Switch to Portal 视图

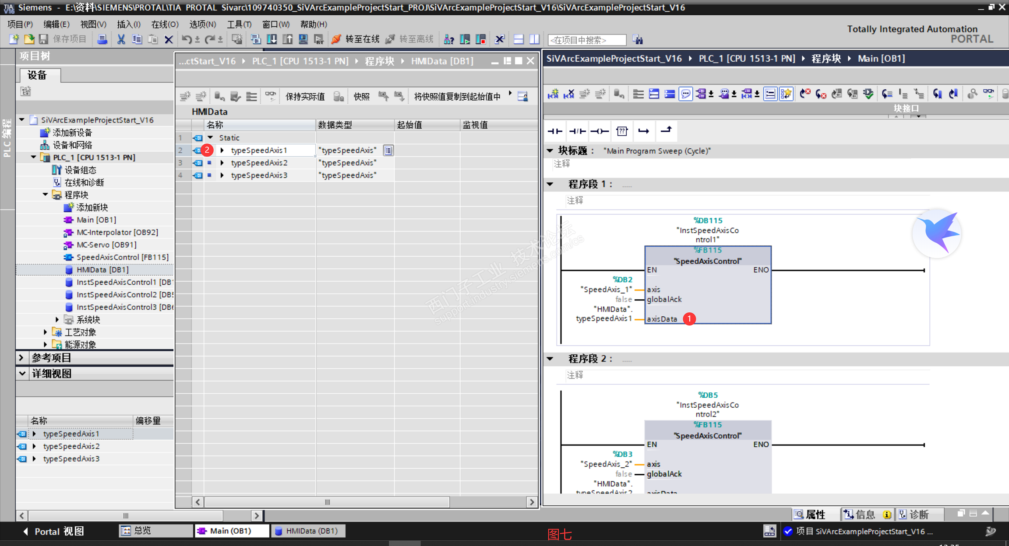[53, 531]
